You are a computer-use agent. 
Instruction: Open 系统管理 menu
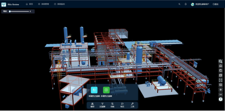pyautogui.click(x=43, y=4)
